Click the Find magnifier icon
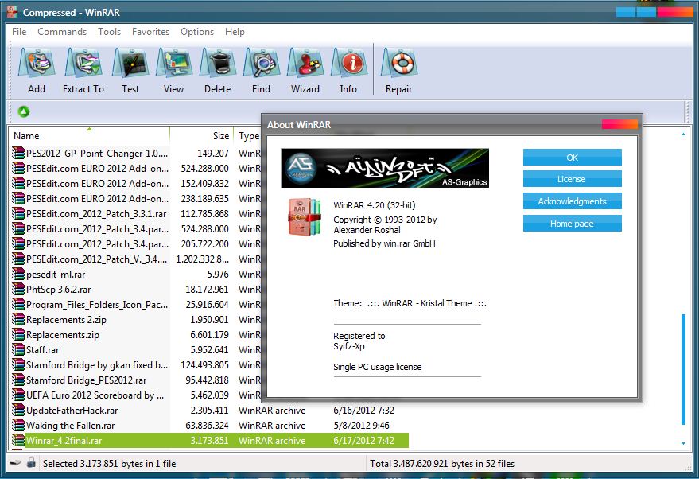Screen dimensions: 699x479 coord(262,63)
